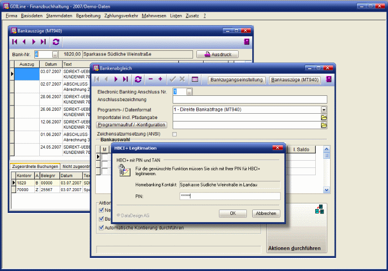The height and width of the screenshot is (271, 388).
Task: Open the Zahlungsverkehr menu
Action: click(x=121, y=15)
